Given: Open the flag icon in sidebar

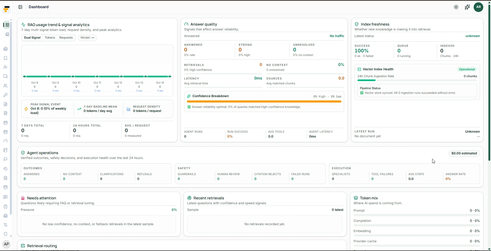Looking at the screenshot, I should 5,159.
